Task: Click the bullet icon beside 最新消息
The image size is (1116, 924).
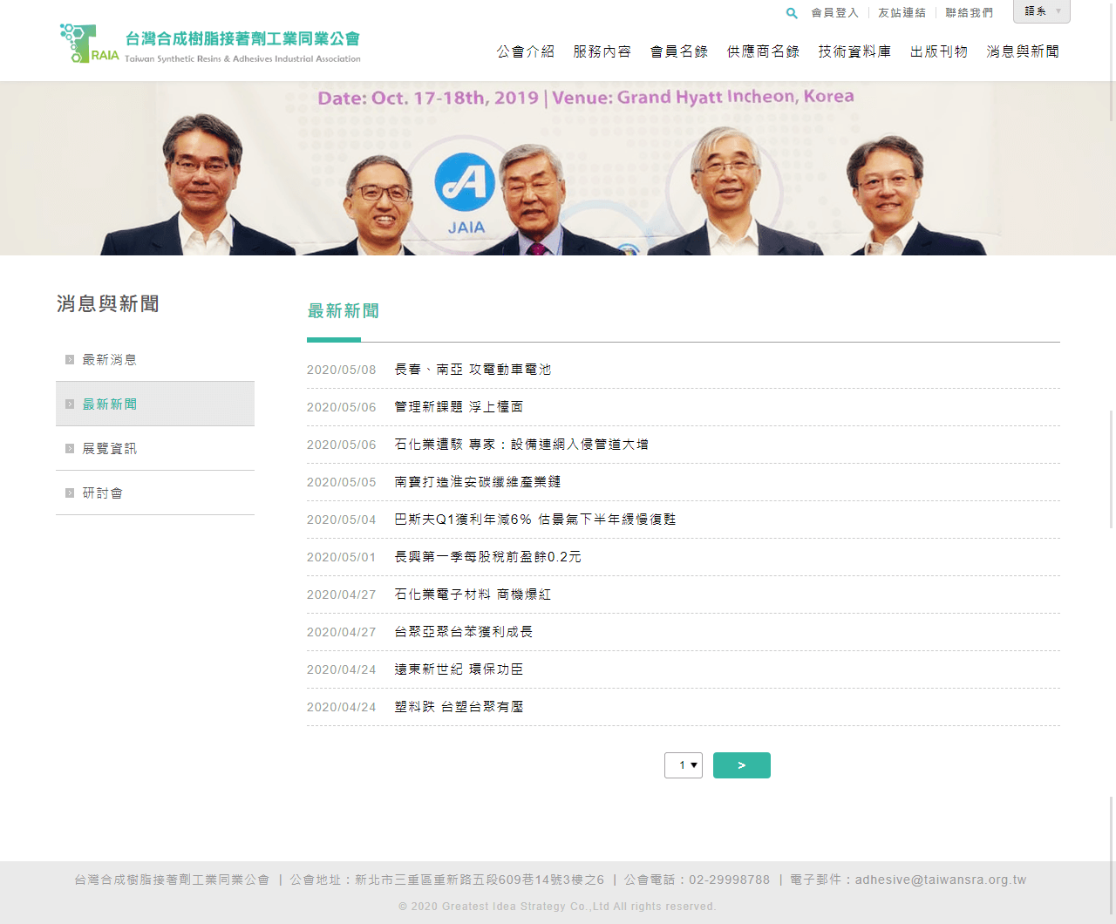Action: pyautogui.click(x=70, y=359)
